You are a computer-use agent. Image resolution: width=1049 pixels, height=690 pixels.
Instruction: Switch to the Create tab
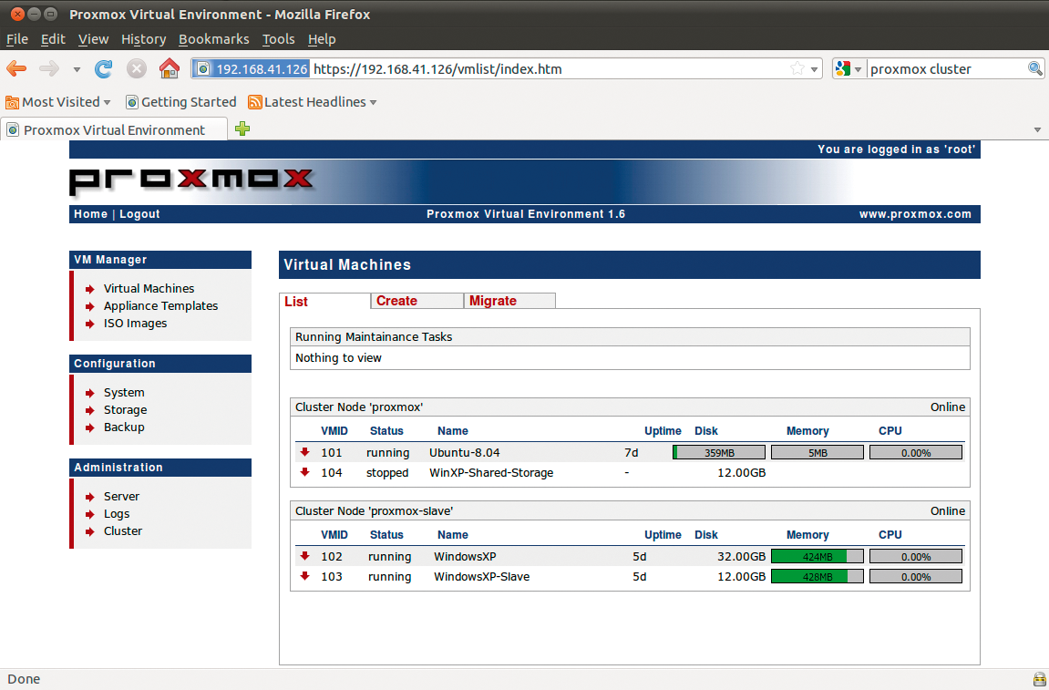click(396, 301)
